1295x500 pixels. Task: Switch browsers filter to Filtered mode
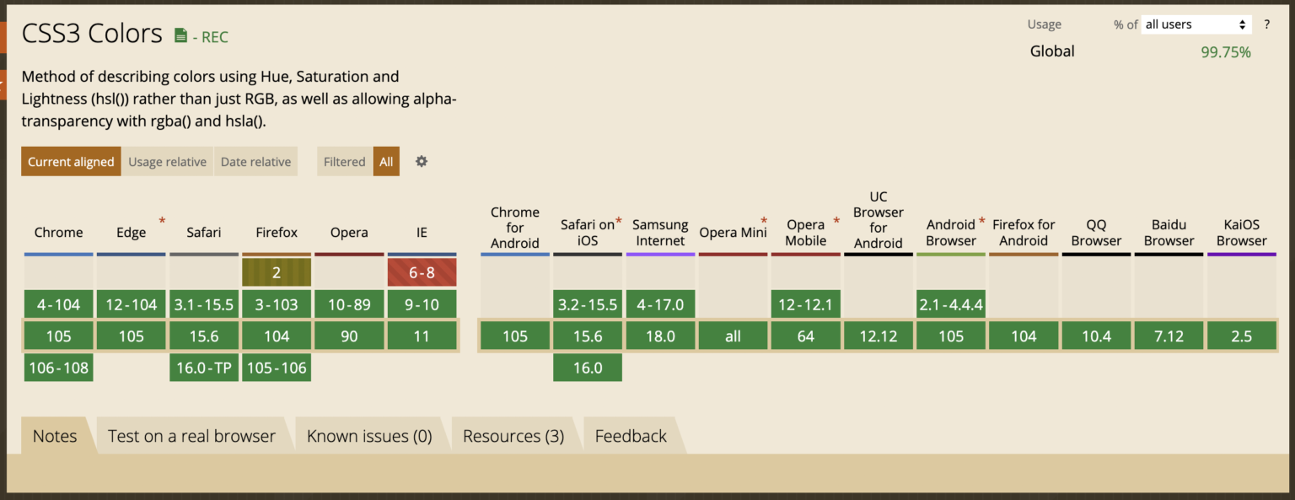[344, 161]
